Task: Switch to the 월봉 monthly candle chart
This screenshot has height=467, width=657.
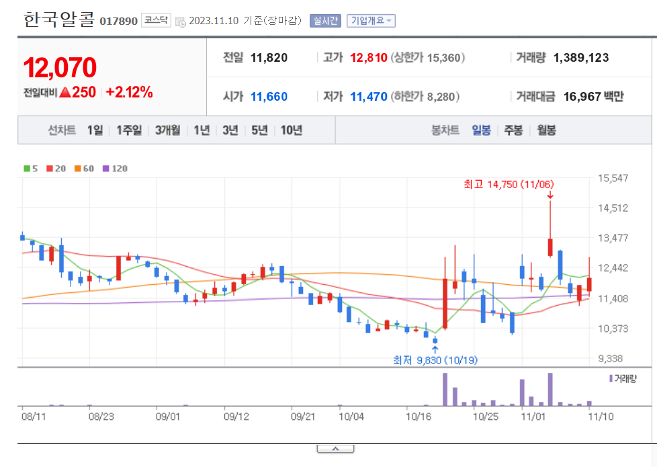Action: (546, 130)
